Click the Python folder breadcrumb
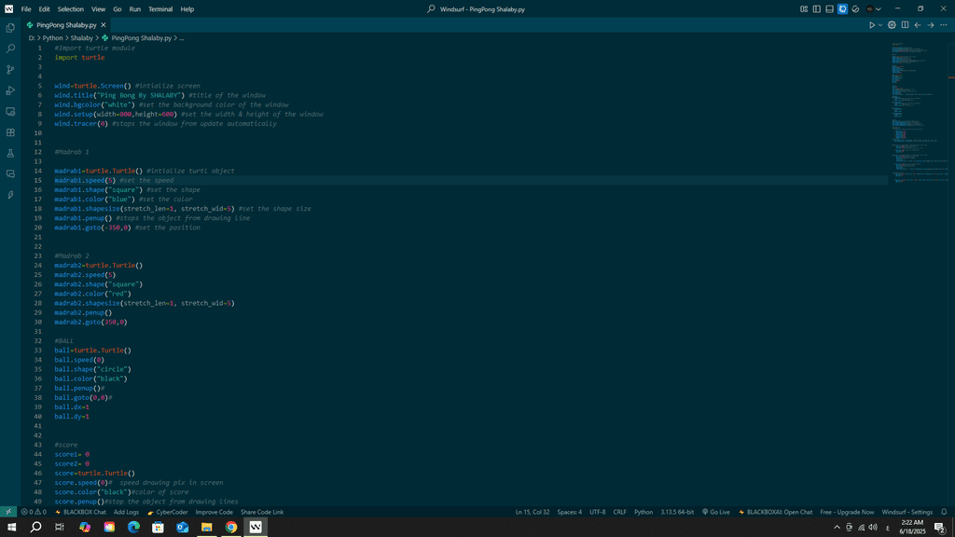Screen dimensions: 955x537 click(52, 37)
